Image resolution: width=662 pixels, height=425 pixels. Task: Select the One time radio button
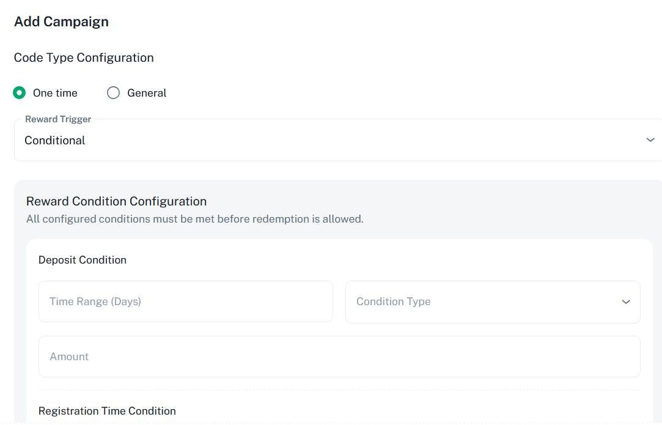tap(20, 93)
